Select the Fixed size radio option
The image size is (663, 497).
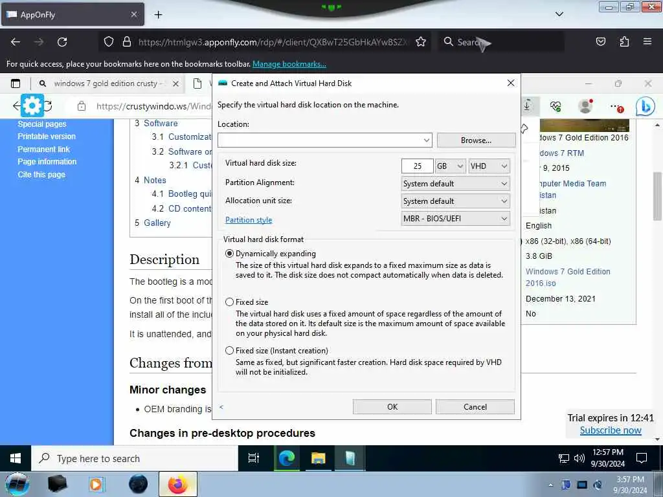(230, 302)
